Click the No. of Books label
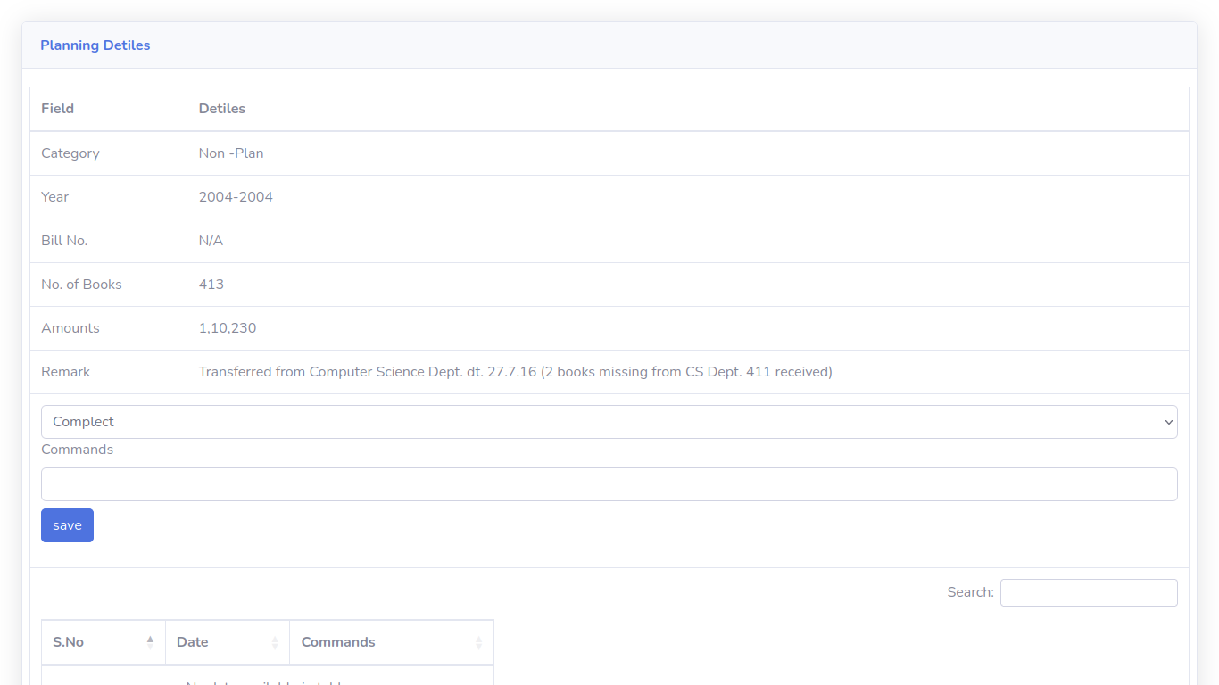Viewport: 1219px width, 685px height. tap(81, 285)
